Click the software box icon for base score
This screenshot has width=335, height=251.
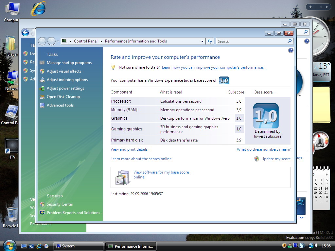(123, 177)
